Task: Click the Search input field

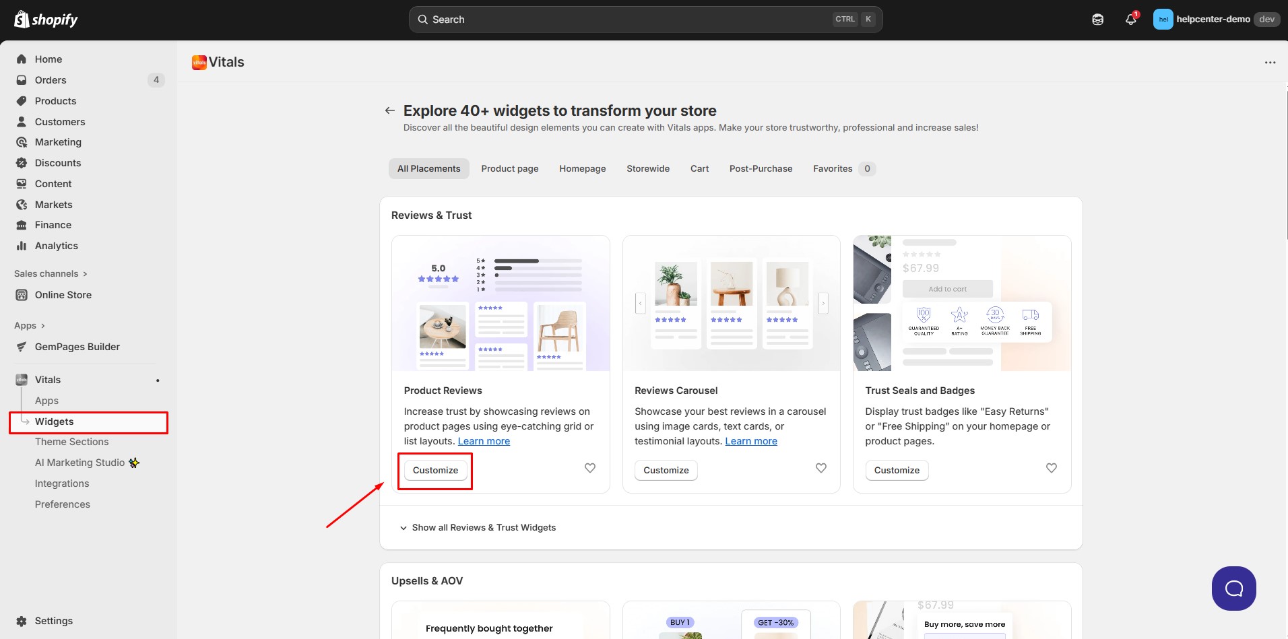Action: pyautogui.click(x=626, y=20)
